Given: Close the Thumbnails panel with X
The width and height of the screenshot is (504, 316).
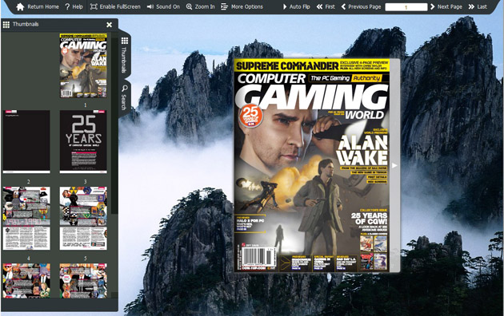Looking at the screenshot, I should pyautogui.click(x=110, y=25).
